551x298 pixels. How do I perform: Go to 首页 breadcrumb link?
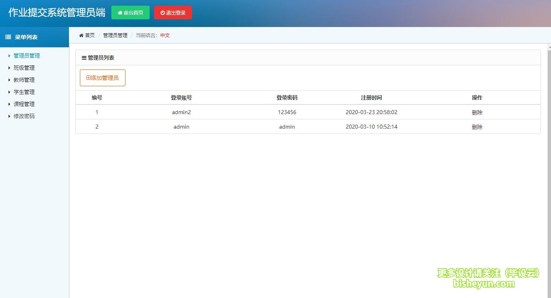[x=90, y=35]
